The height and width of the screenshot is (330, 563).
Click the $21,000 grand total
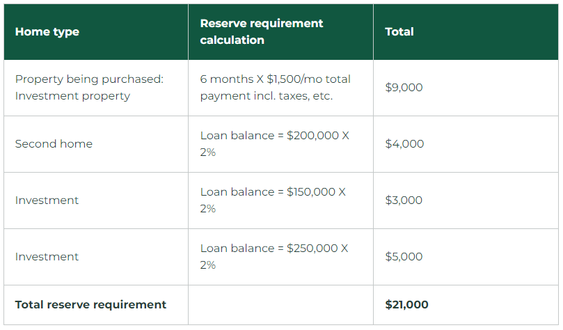tap(406, 305)
